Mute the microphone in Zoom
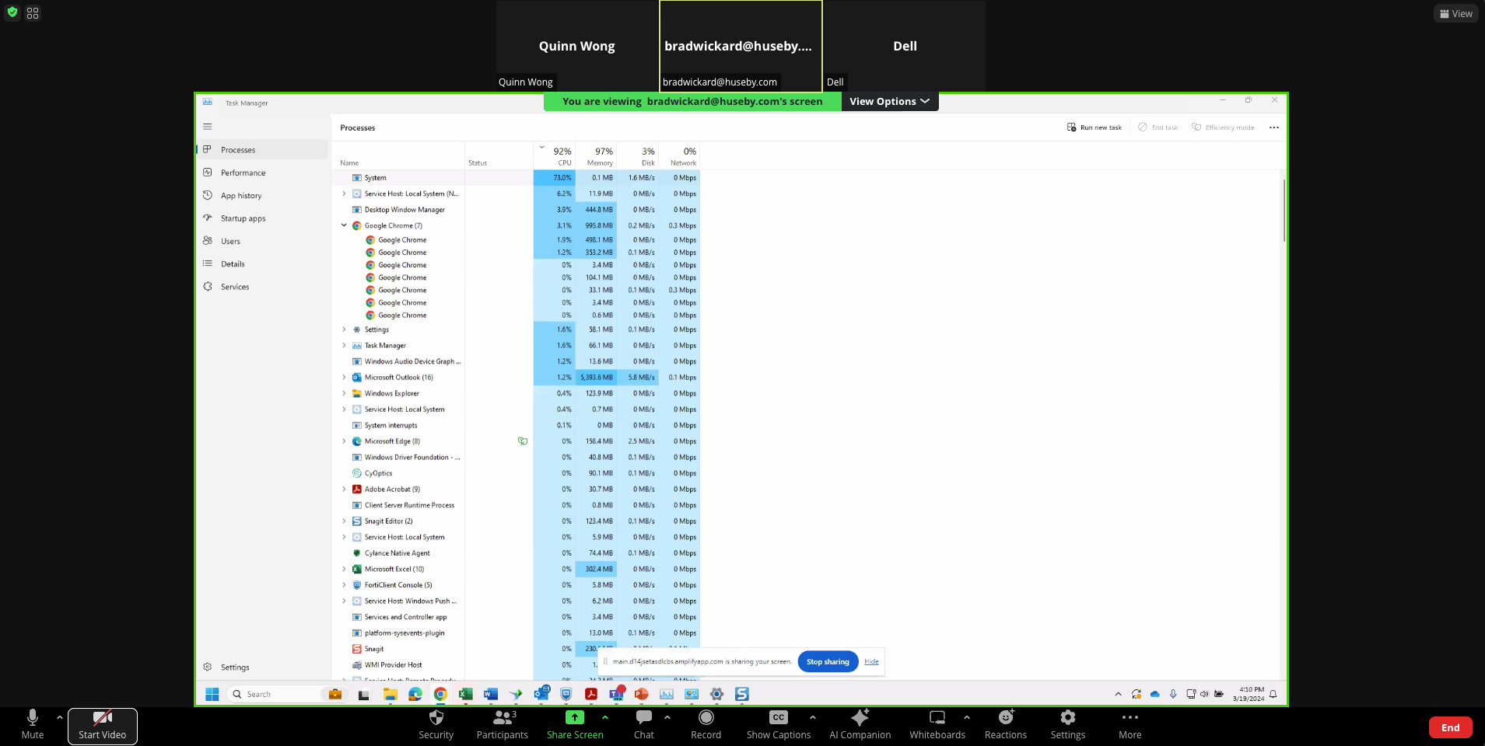 (x=33, y=725)
